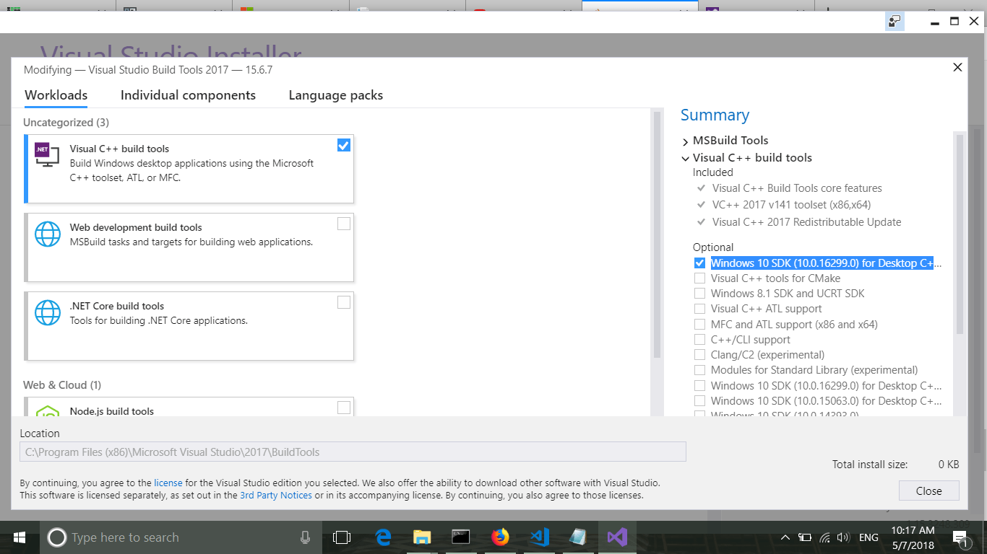Click 'Visual C++ Build Tools core features' in Summary
The height and width of the screenshot is (554, 987).
[797, 188]
